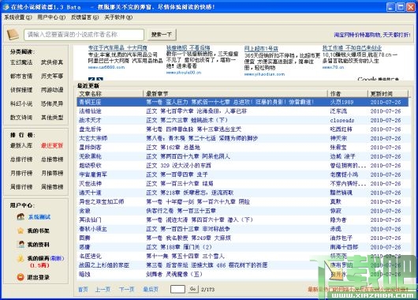Go to 下一页 of the list
The height and width of the screenshot is (300, 418).
coord(127,289)
